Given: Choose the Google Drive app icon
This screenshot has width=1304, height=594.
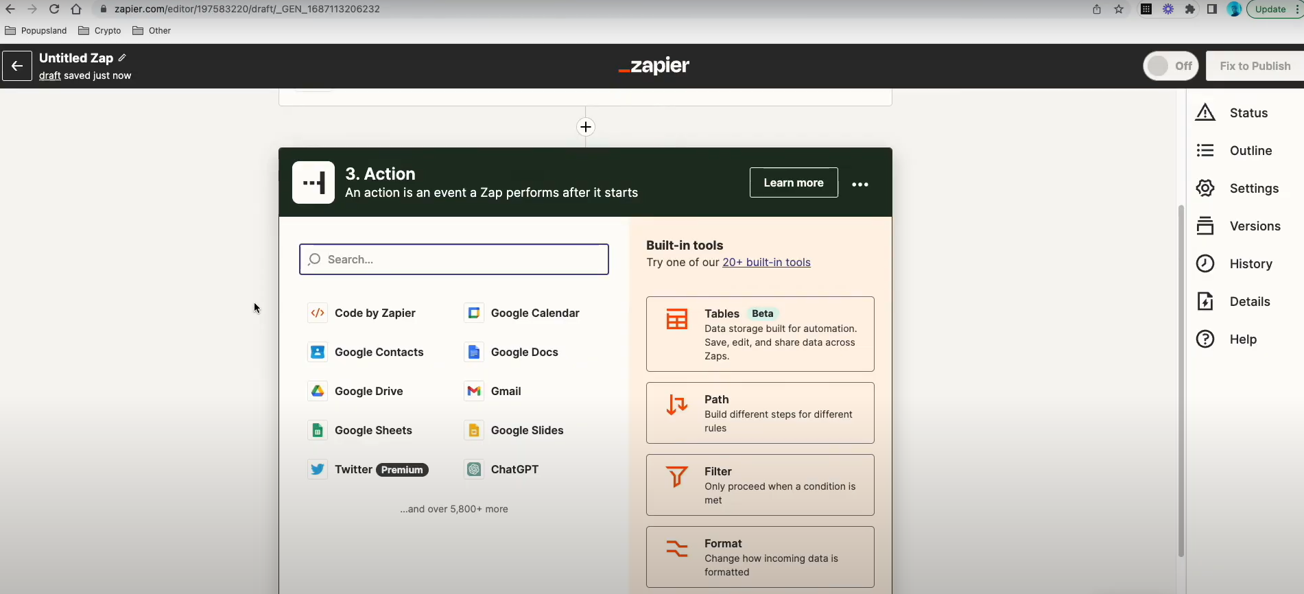Looking at the screenshot, I should point(318,391).
